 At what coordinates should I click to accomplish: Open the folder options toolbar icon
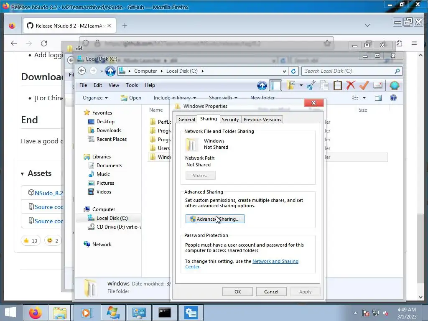291,85
